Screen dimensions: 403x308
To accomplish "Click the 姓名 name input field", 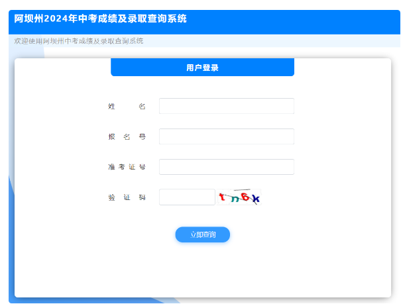I will tap(227, 106).
